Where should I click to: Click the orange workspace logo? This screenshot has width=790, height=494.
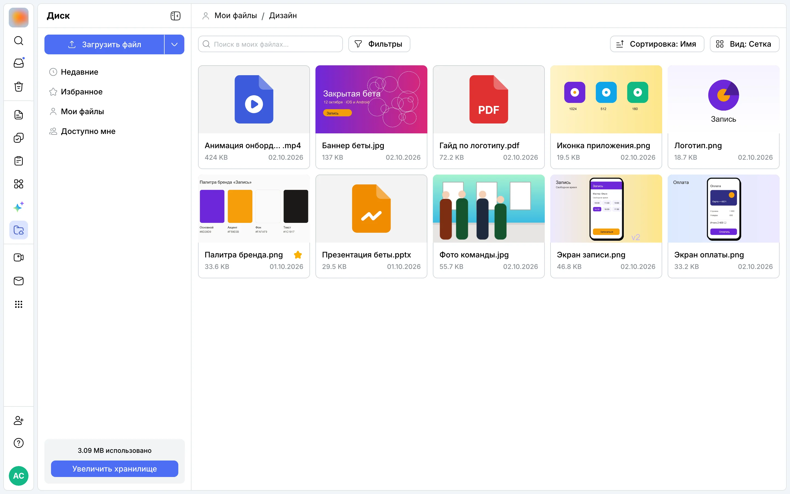click(x=19, y=18)
